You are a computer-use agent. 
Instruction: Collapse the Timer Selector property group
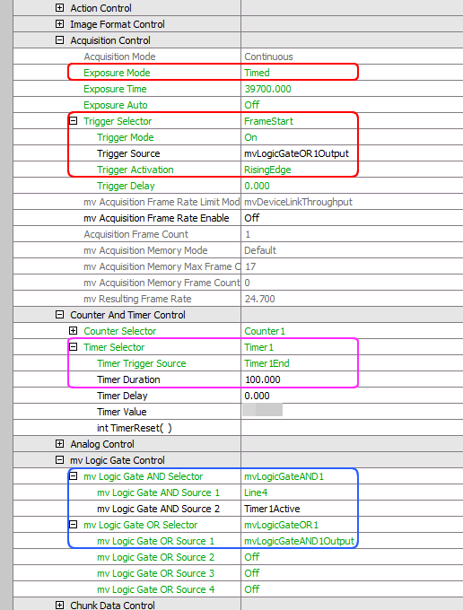pos(74,346)
